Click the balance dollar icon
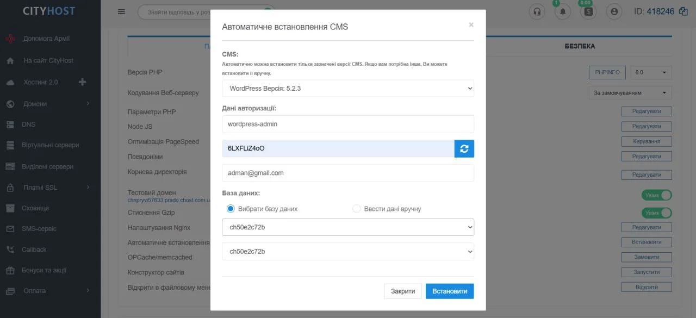The height and width of the screenshot is (318, 696). tap(588, 11)
